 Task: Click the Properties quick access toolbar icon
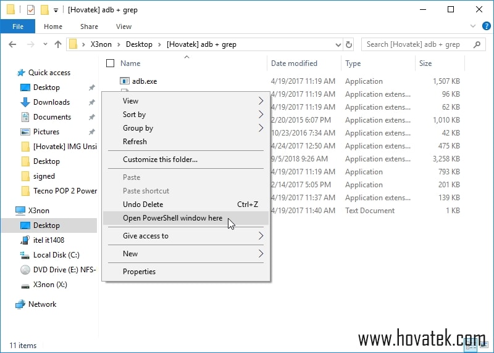[x=30, y=10]
